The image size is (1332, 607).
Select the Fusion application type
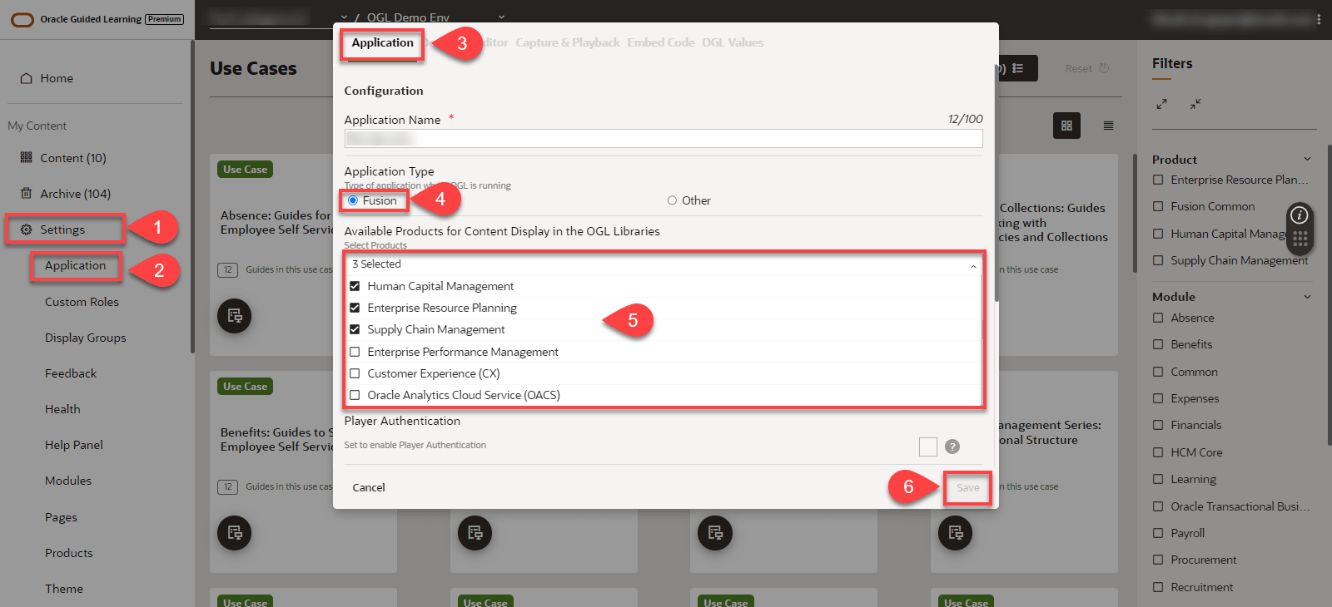click(x=353, y=200)
